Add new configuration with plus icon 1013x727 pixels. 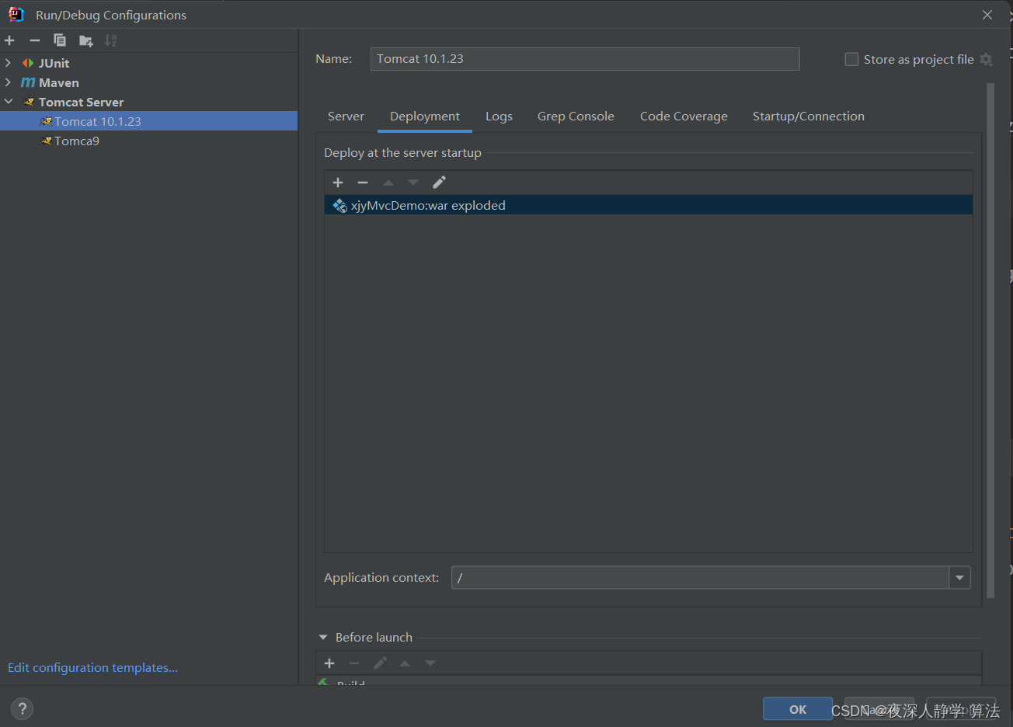(x=9, y=40)
